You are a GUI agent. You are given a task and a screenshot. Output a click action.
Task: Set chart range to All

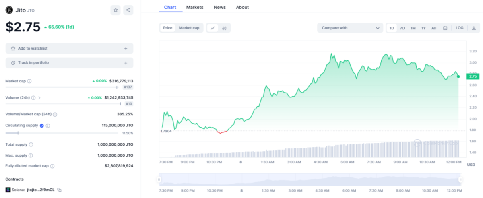[434, 28]
